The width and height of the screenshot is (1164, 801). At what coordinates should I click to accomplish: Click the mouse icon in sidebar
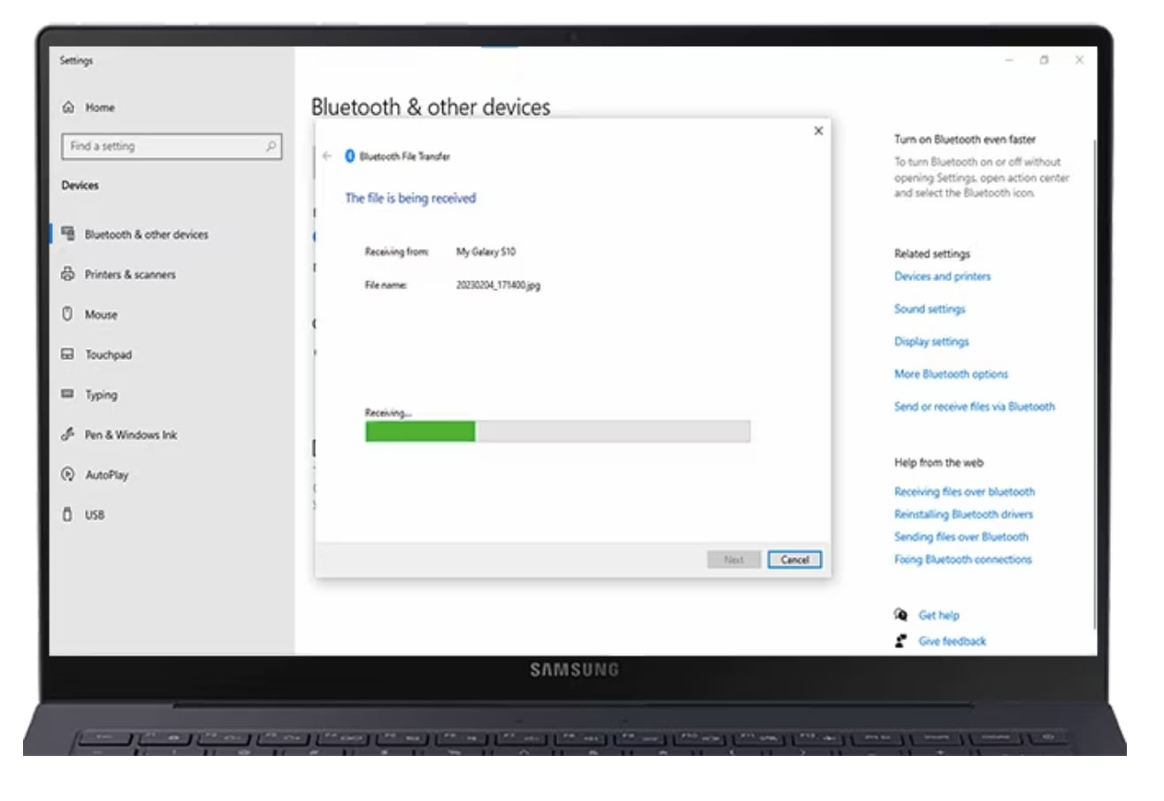[67, 314]
